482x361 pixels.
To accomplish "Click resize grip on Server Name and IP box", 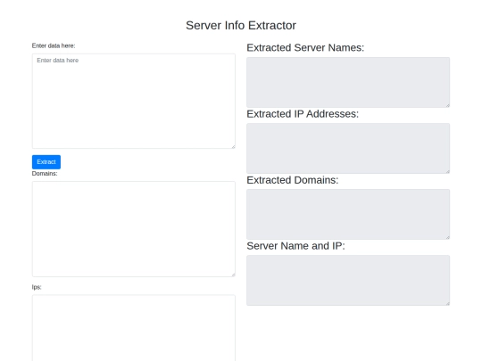I will (448, 303).
